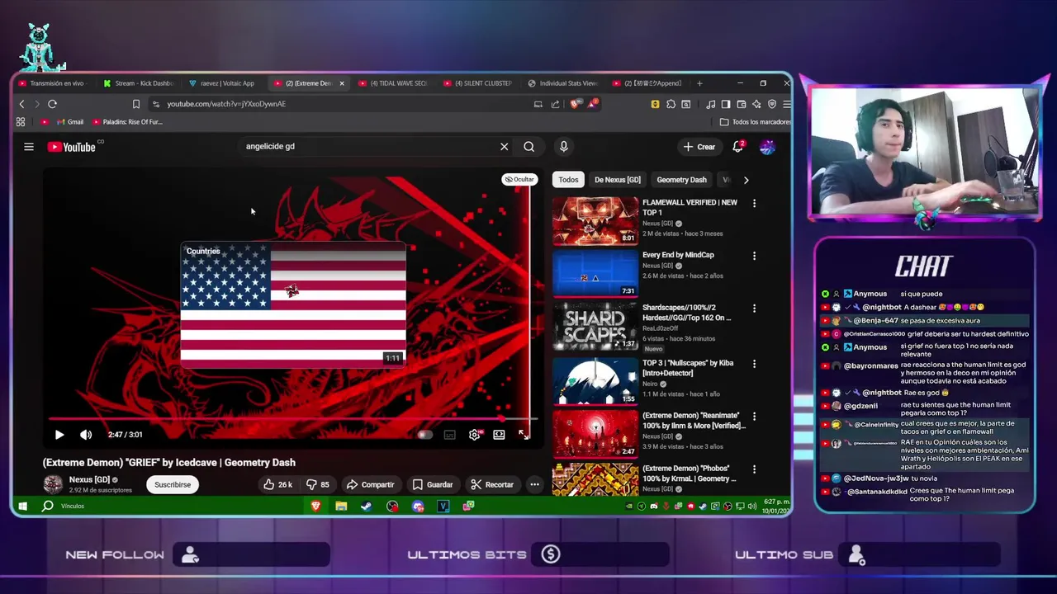Expand the Todos los marcadores folder
This screenshot has width=1057, height=594.
coord(755,122)
